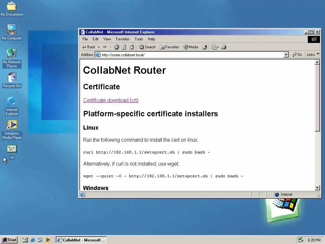The image size is (325, 244).
Task: Click the Forward arrow button
Action: pyautogui.click(x=105, y=47)
